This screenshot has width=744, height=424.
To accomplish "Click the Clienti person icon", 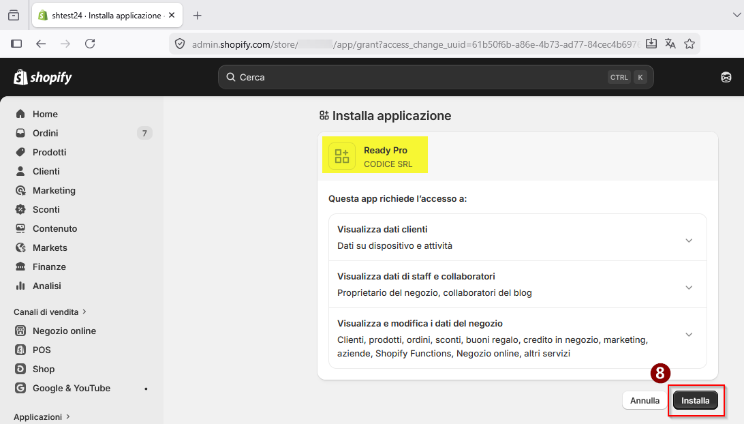I will pyautogui.click(x=20, y=171).
